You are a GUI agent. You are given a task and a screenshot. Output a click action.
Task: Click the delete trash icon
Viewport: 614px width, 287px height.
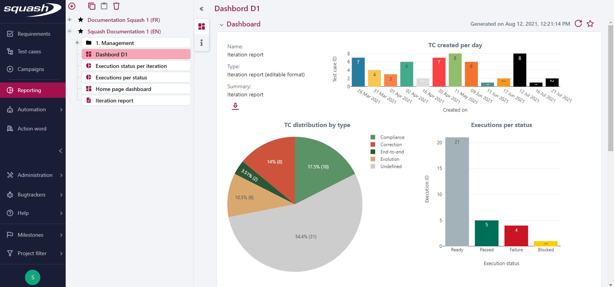(x=116, y=6)
